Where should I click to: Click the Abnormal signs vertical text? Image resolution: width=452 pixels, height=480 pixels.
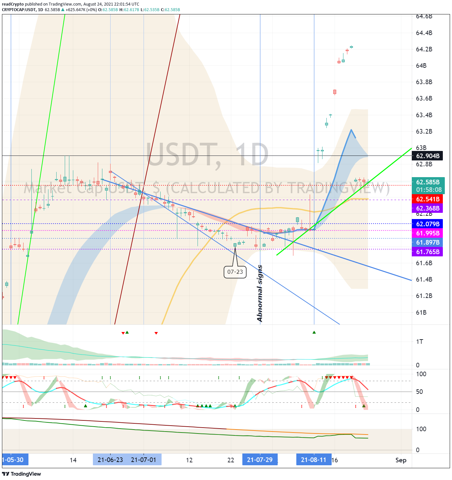[x=260, y=293]
